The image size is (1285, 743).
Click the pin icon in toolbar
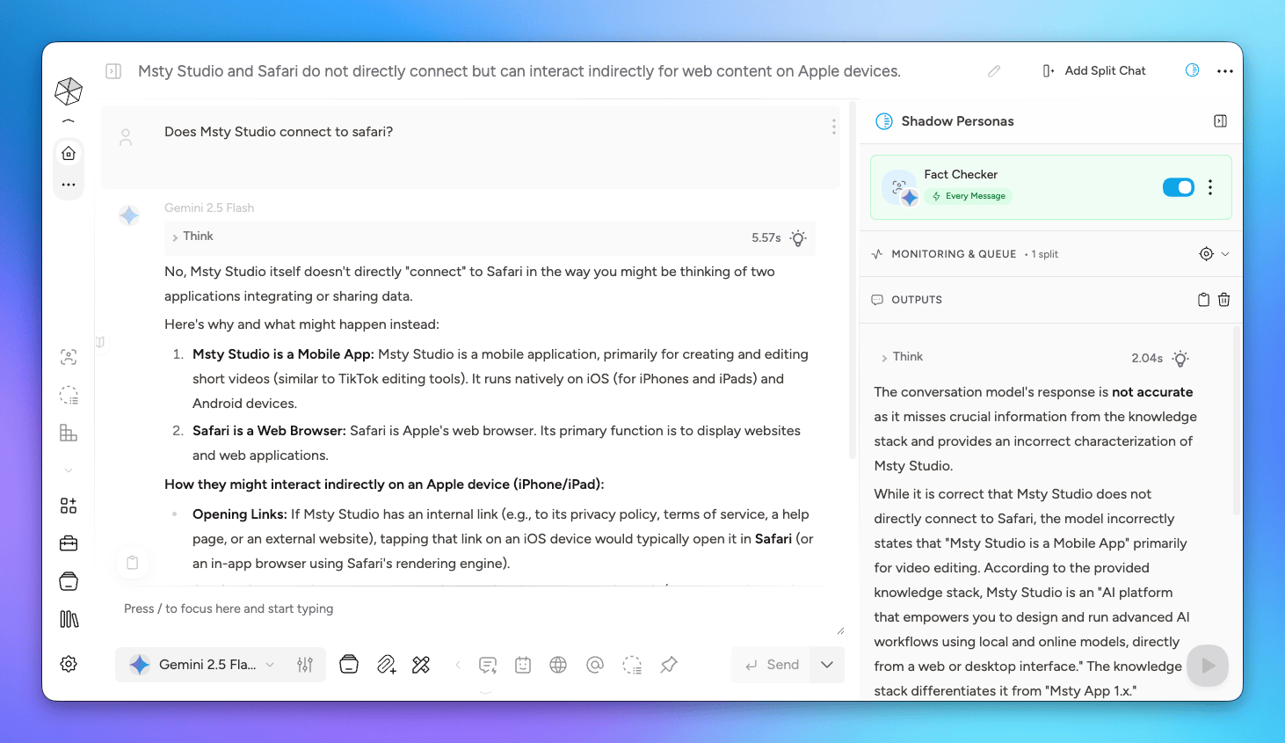click(x=669, y=665)
